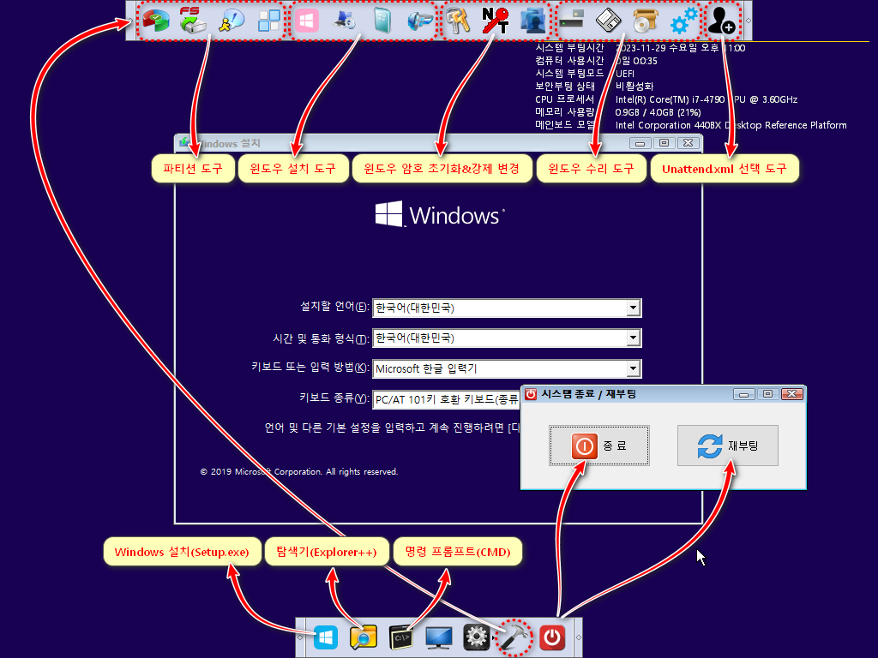The height and width of the screenshot is (658, 878).
Task: Minimize the Windows 설치 window
Action: coord(640,143)
